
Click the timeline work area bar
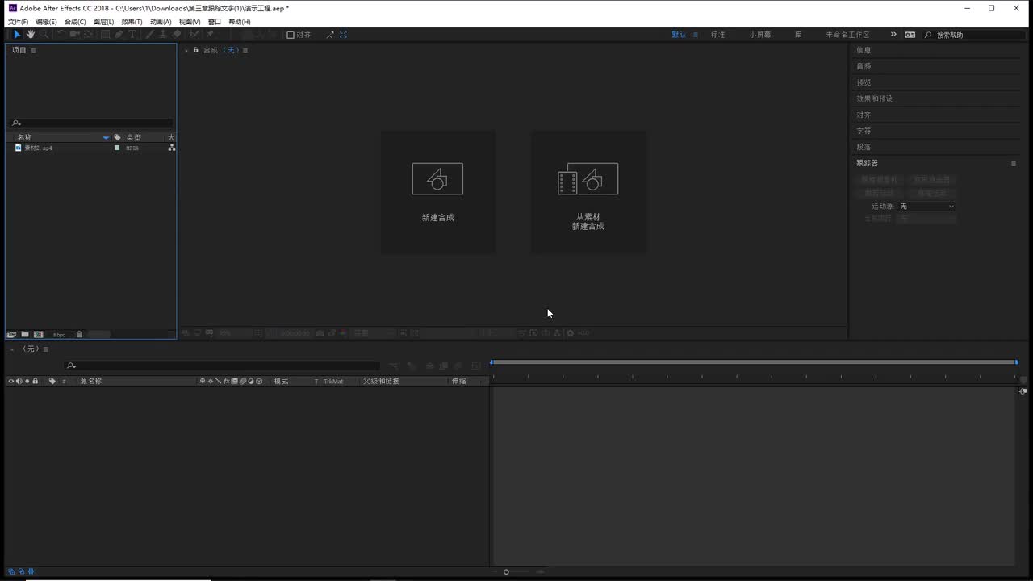click(x=754, y=362)
